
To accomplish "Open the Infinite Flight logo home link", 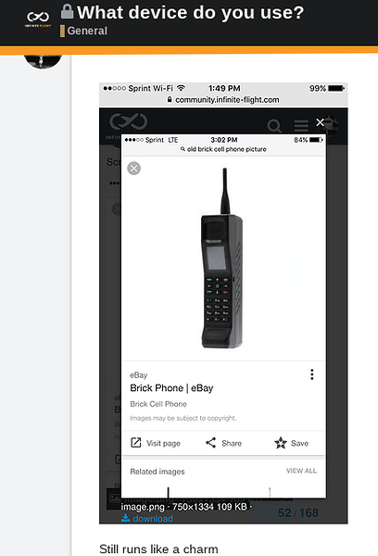I will tap(38, 19).
